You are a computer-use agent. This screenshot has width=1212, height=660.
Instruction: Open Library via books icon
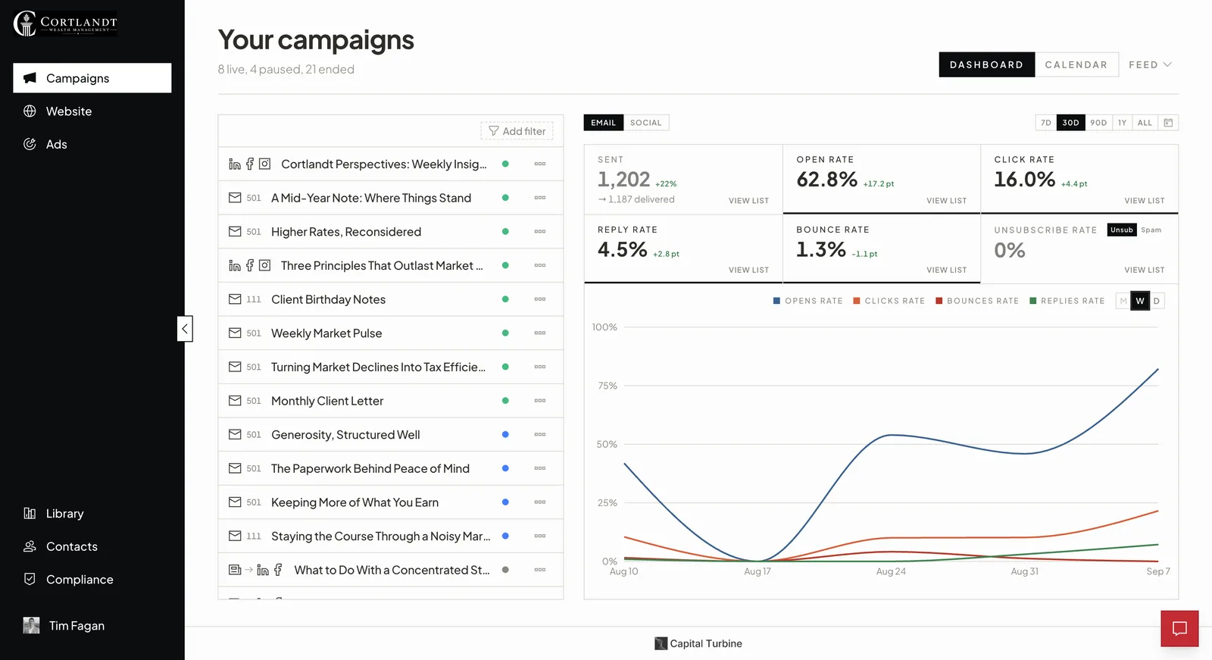pos(30,513)
